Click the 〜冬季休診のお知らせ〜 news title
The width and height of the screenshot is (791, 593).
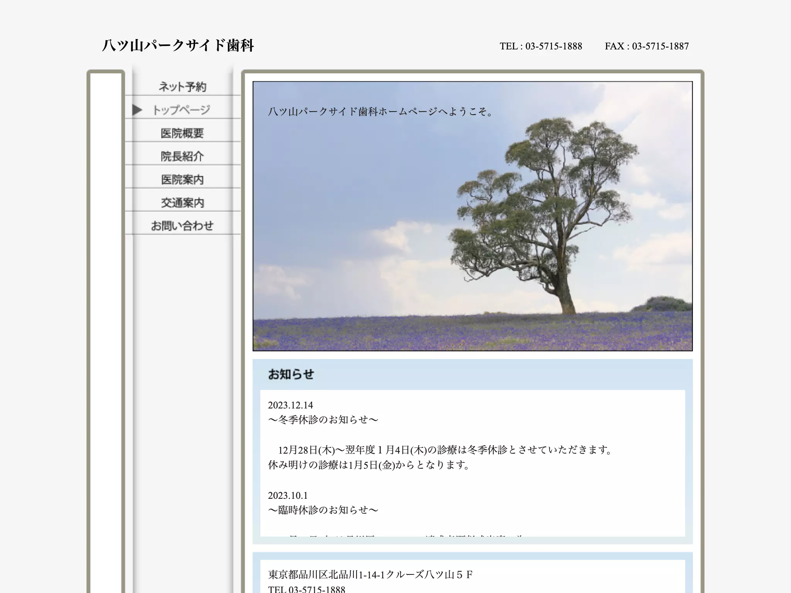323,420
